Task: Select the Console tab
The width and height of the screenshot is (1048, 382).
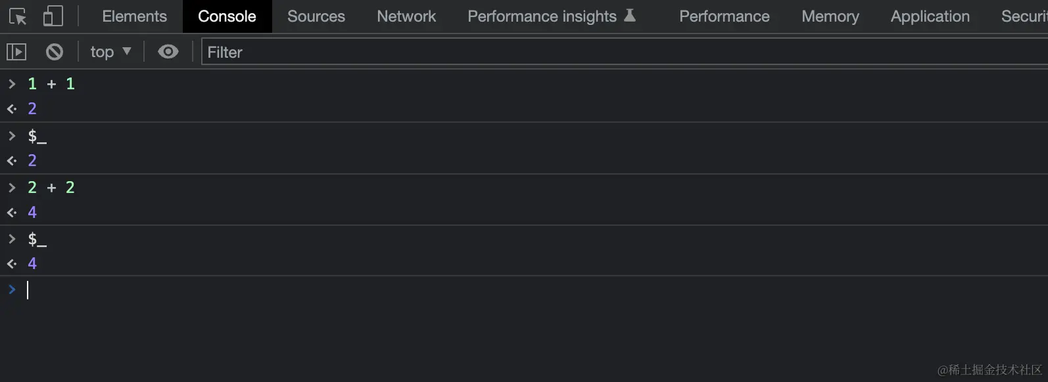Action: point(227,16)
